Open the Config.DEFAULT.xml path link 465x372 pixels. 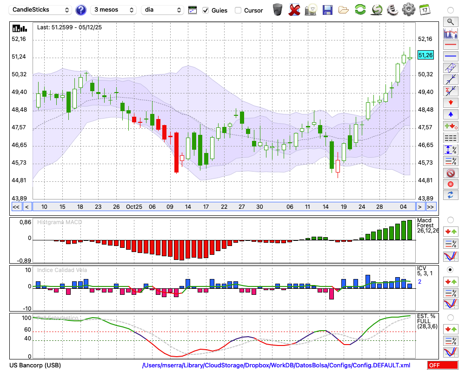(276, 365)
